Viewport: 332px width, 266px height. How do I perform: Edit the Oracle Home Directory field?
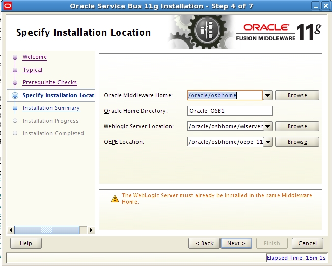point(230,111)
